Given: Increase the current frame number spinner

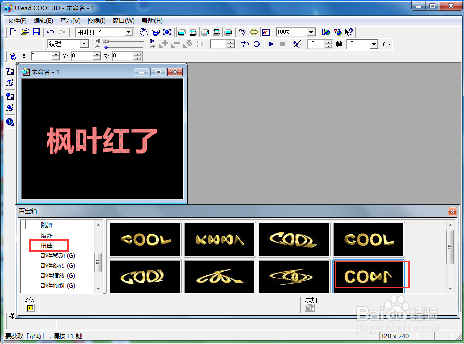Looking at the screenshot, I should 230,42.
